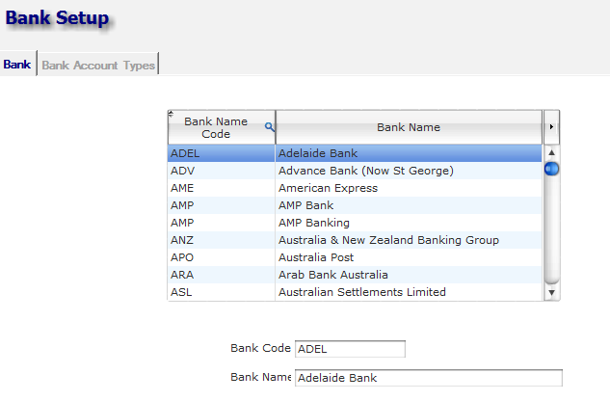The width and height of the screenshot is (610, 401).
Task: Select the ADEL code cell
Action: 222,153
